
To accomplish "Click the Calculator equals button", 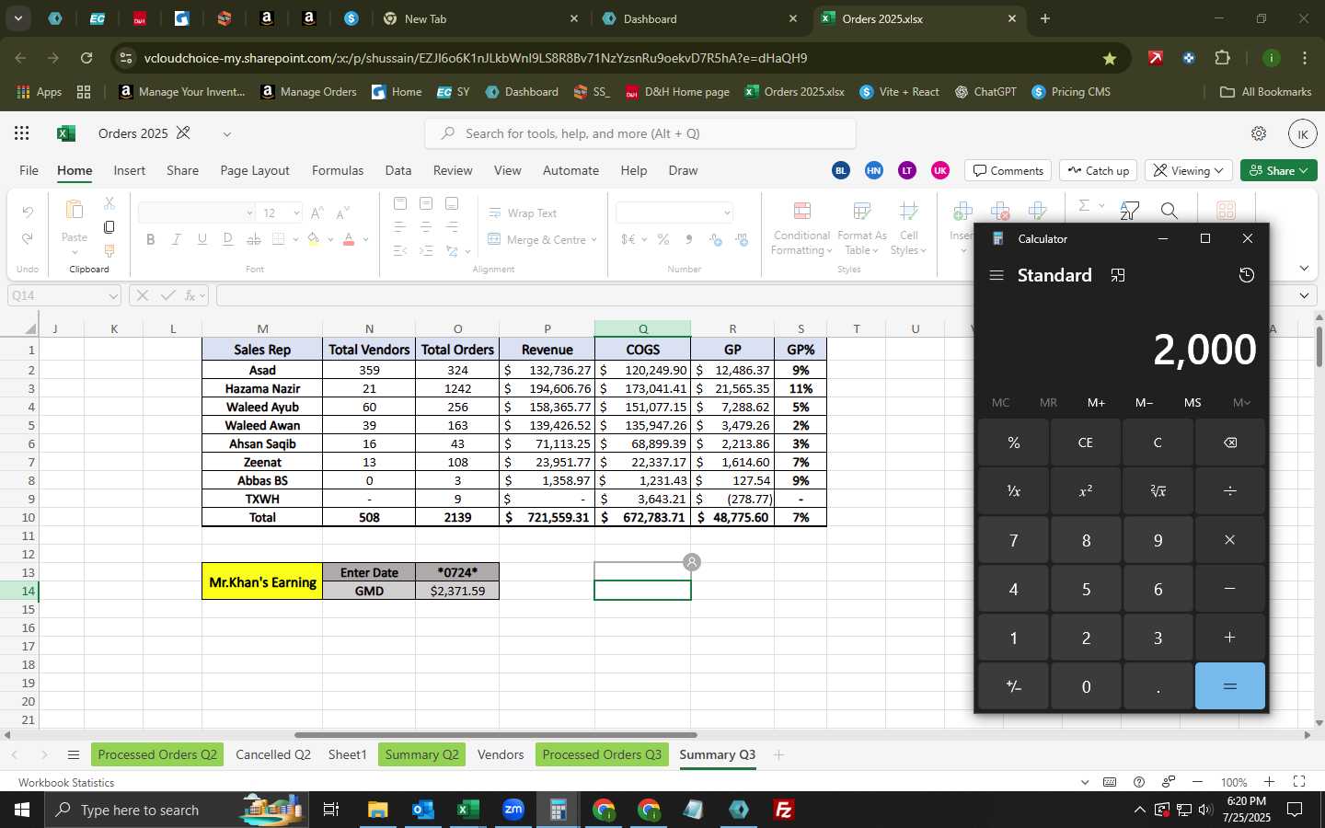I will (x=1230, y=686).
